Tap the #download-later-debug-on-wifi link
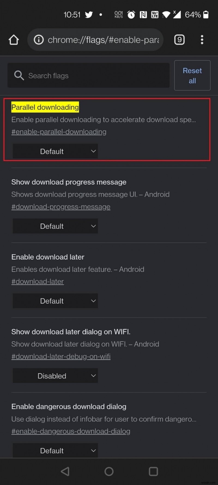This screenshot has width=218, height=485. [61, 356]
